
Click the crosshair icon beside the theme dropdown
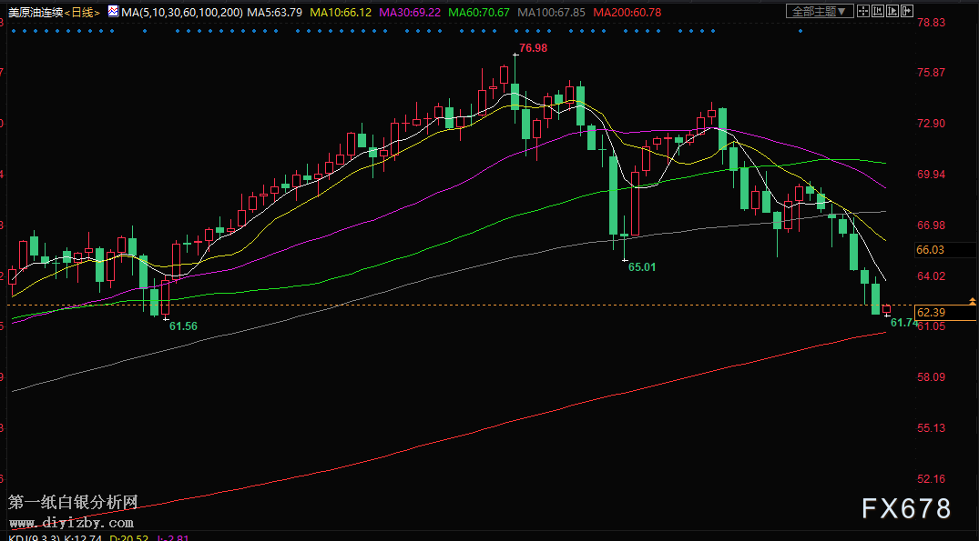(x=864, y=12)
